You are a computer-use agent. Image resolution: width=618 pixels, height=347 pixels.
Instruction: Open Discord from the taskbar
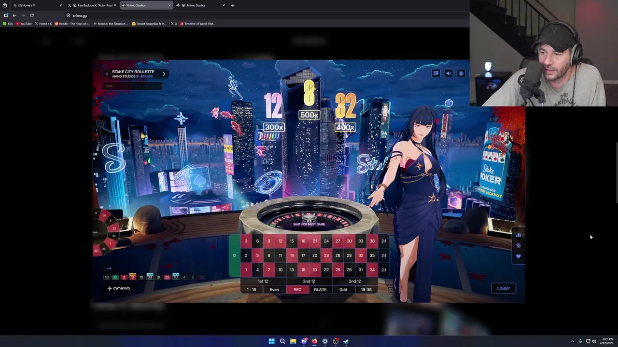[304, 341]
